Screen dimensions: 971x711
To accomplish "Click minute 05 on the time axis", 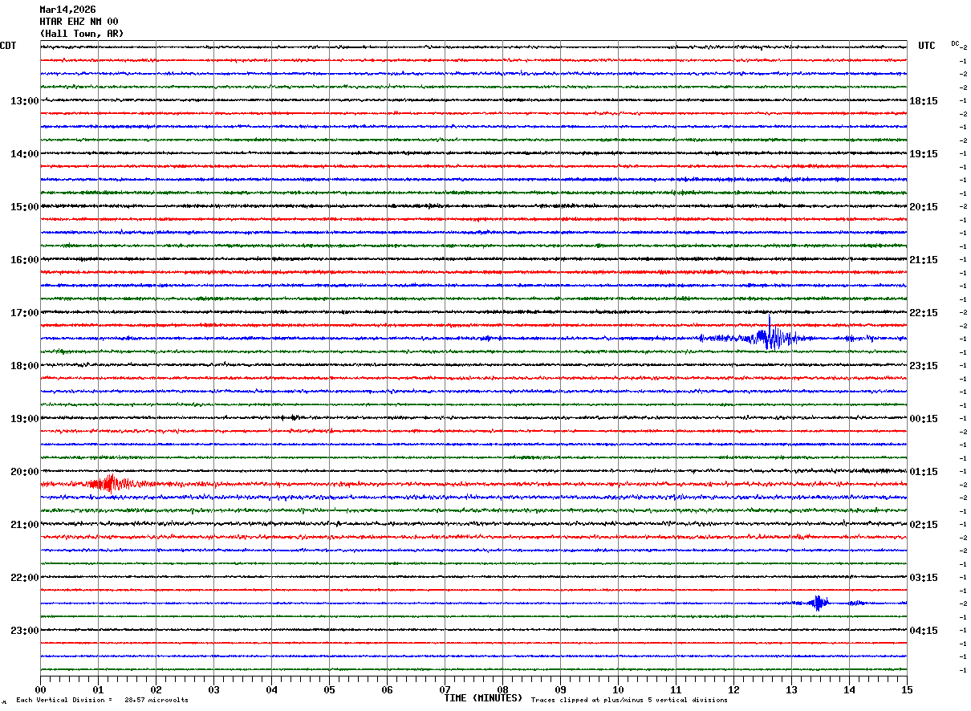I will 329,689.
